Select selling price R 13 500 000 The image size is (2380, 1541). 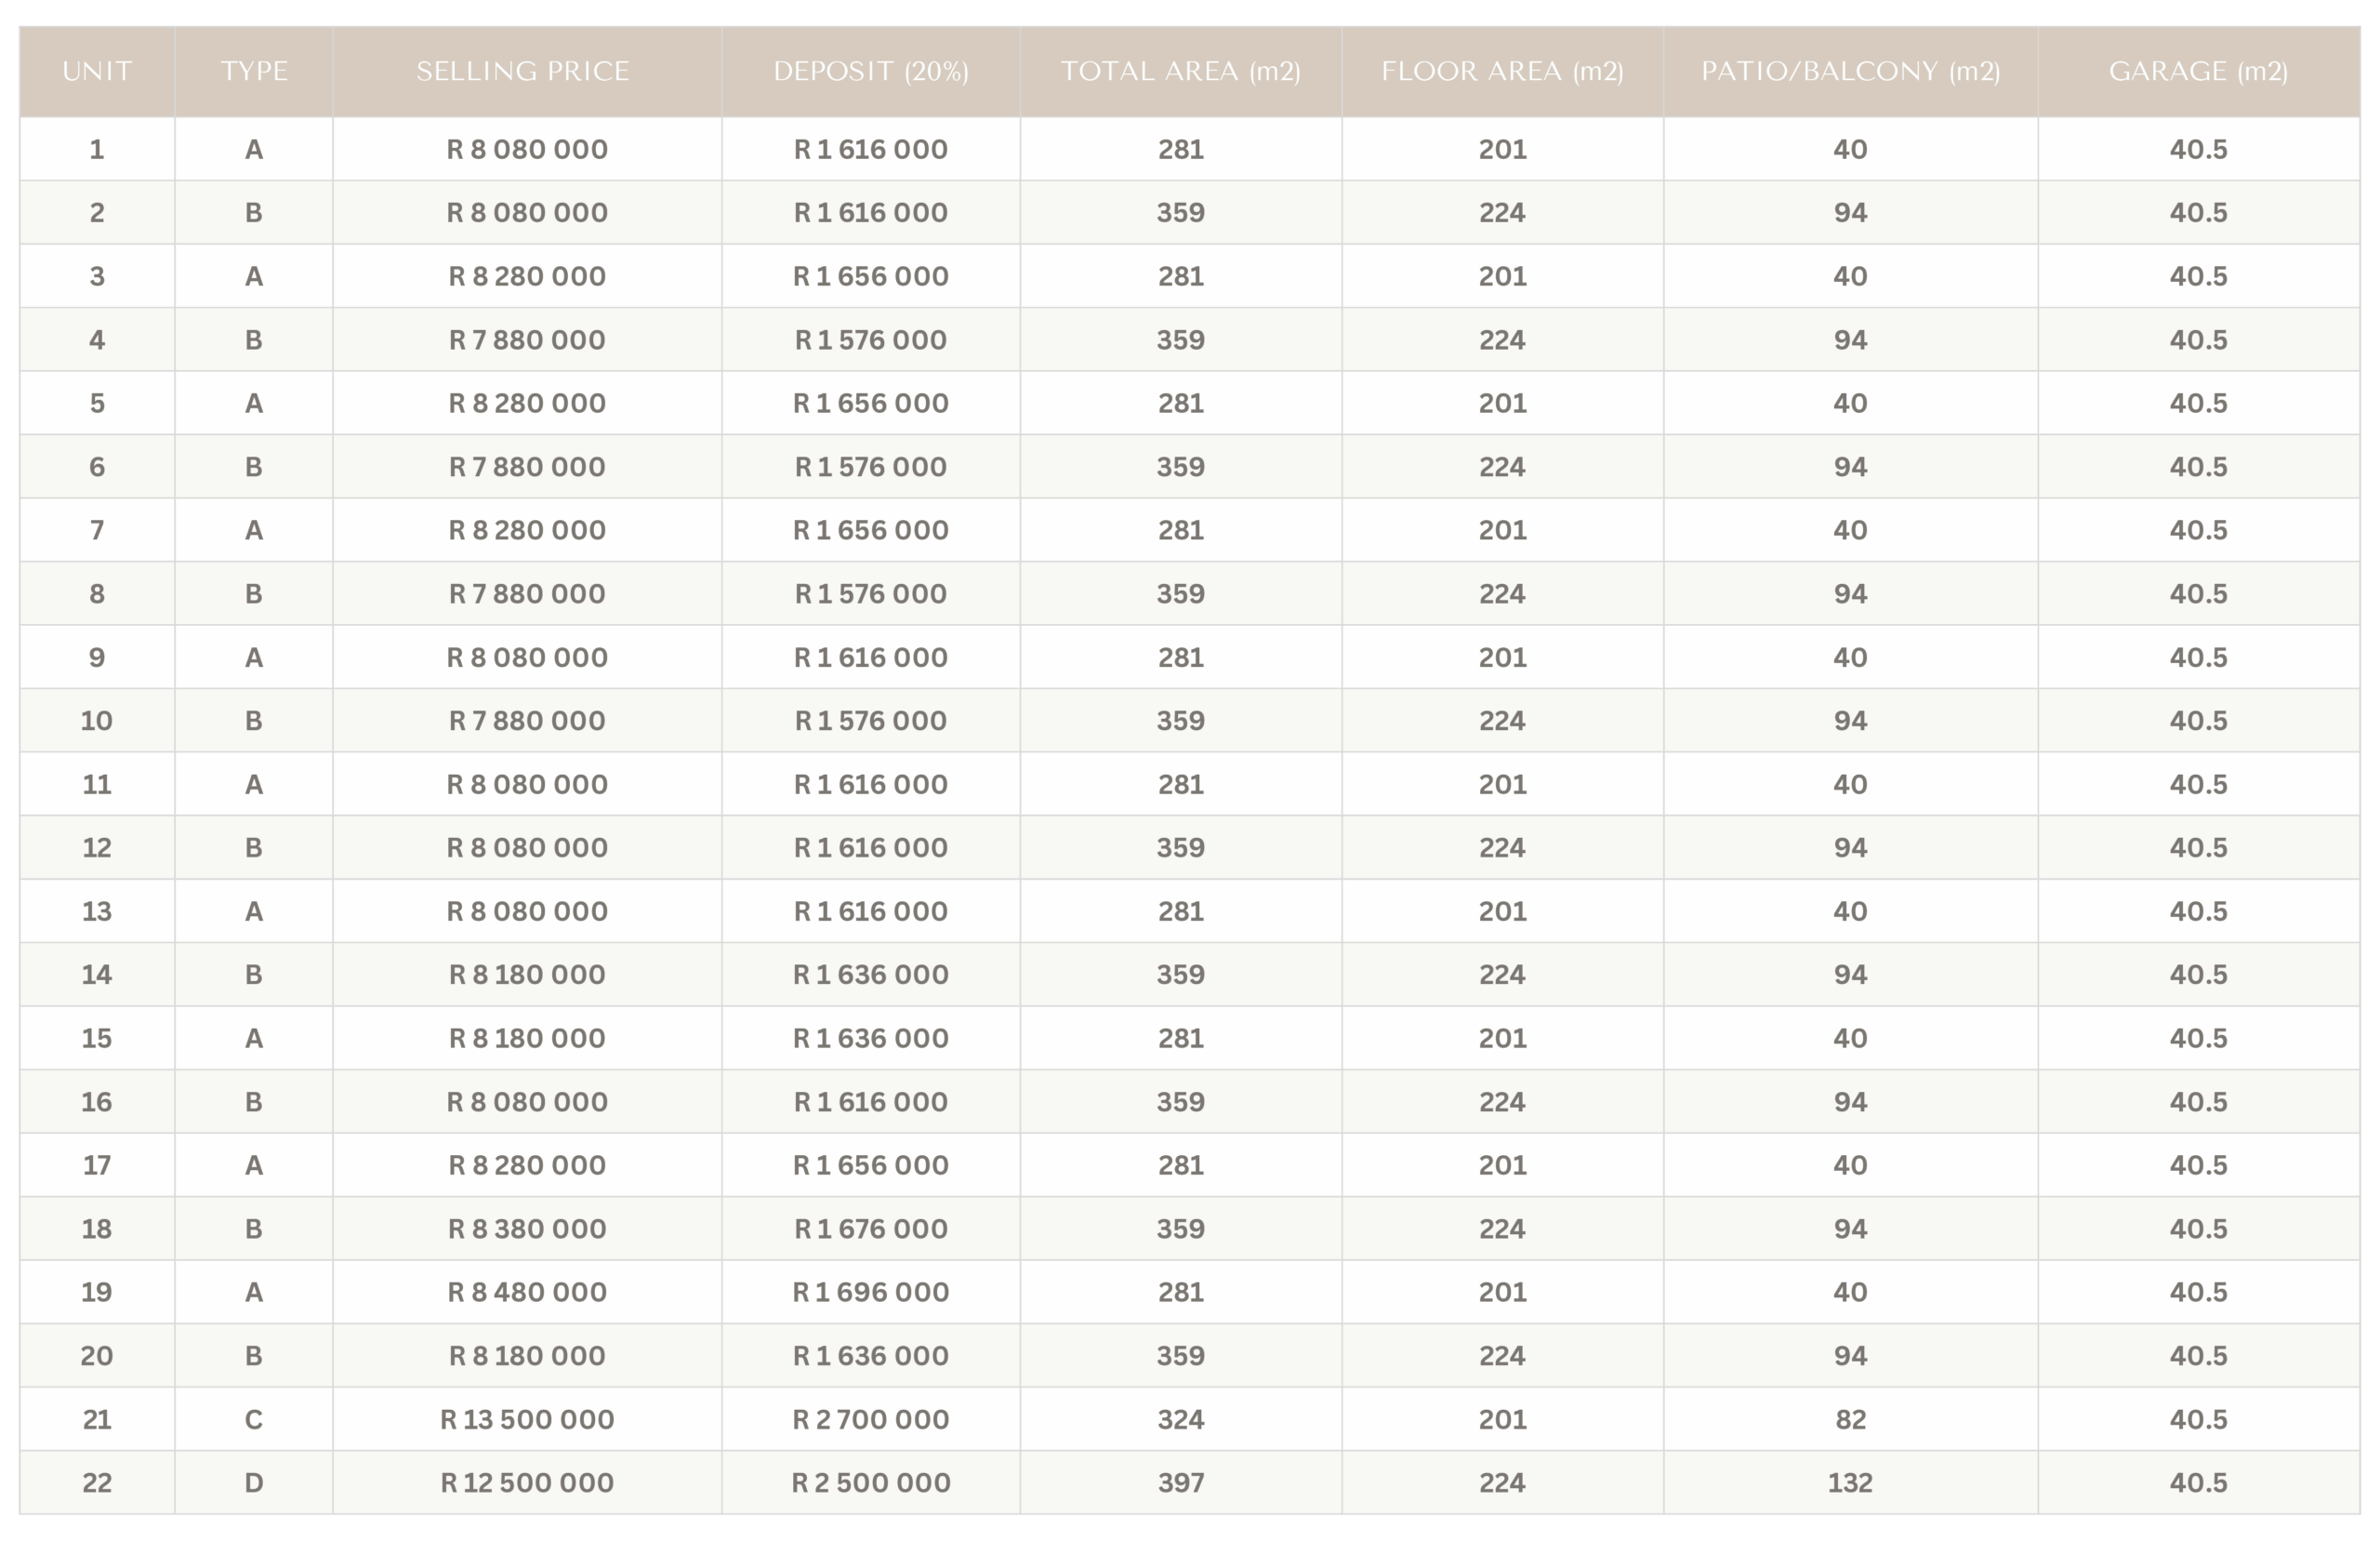[527, 1419]
